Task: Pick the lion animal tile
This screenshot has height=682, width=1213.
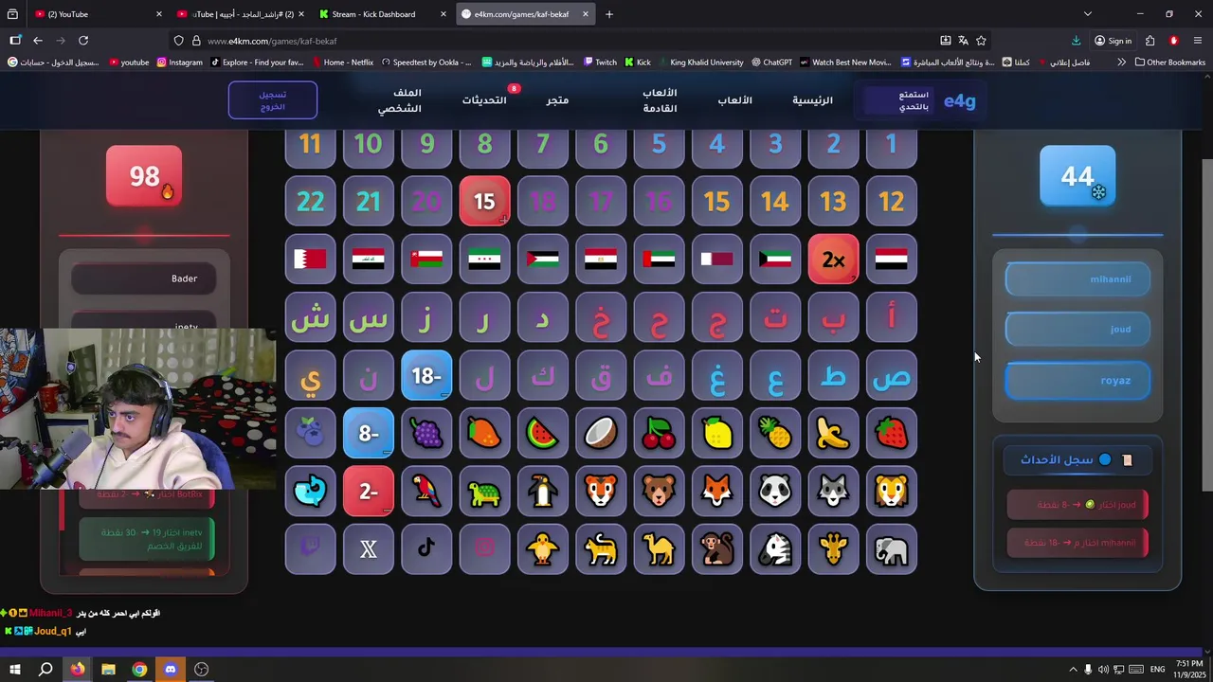Action: (891, 492)
